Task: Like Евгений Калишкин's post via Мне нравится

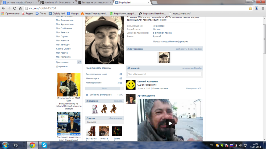Action: [193, 89]
